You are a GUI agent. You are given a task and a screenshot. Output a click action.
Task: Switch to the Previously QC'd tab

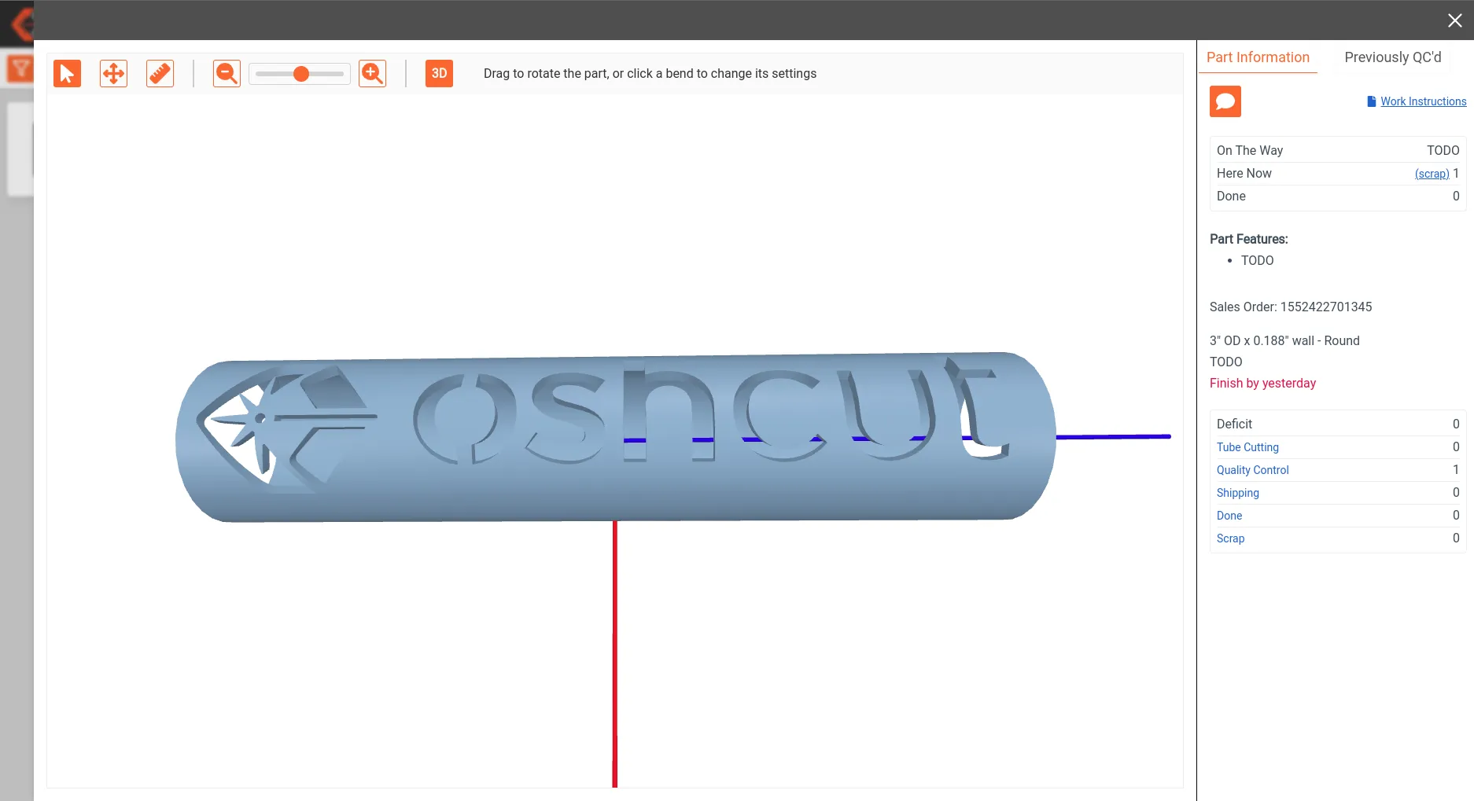[x=1392, y=57]
